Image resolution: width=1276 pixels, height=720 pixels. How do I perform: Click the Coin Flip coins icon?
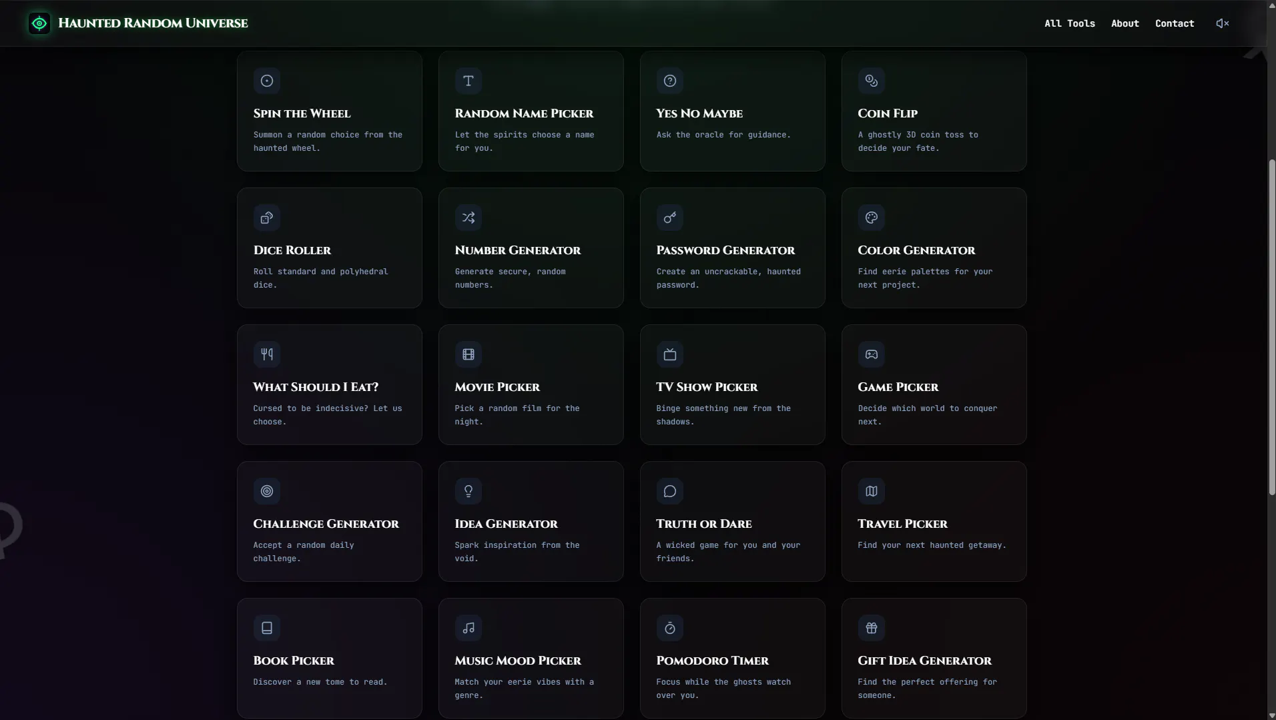(x=872, y=81)
